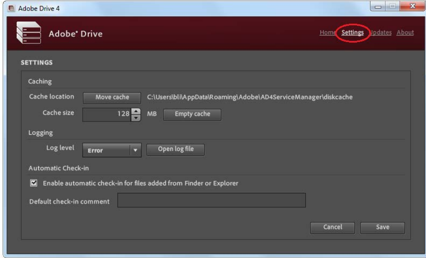Screen dimensions: 426x258
Task: Go to the Settings tab
Action: pyautogui.click(x=352, y=32)
